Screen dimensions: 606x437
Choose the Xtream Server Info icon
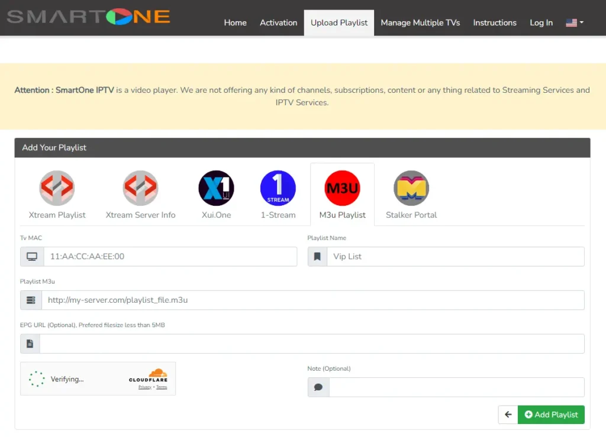[x=140, y=188]
